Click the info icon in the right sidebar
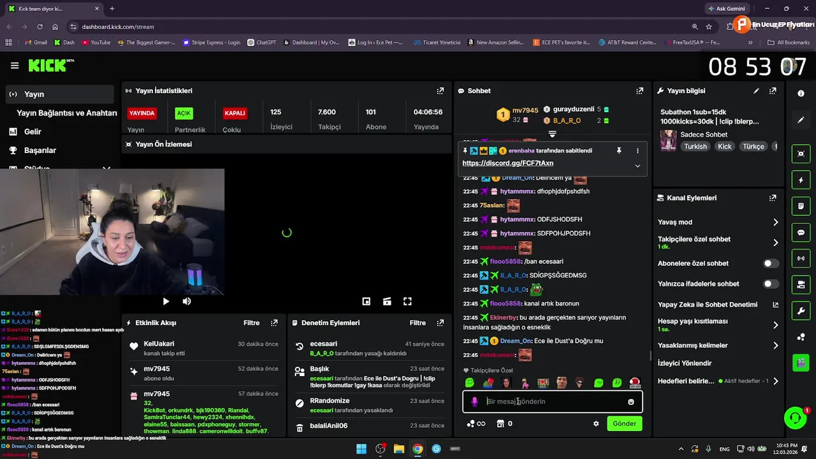Viewport: 816px width, 459px height. click(801, 93)
